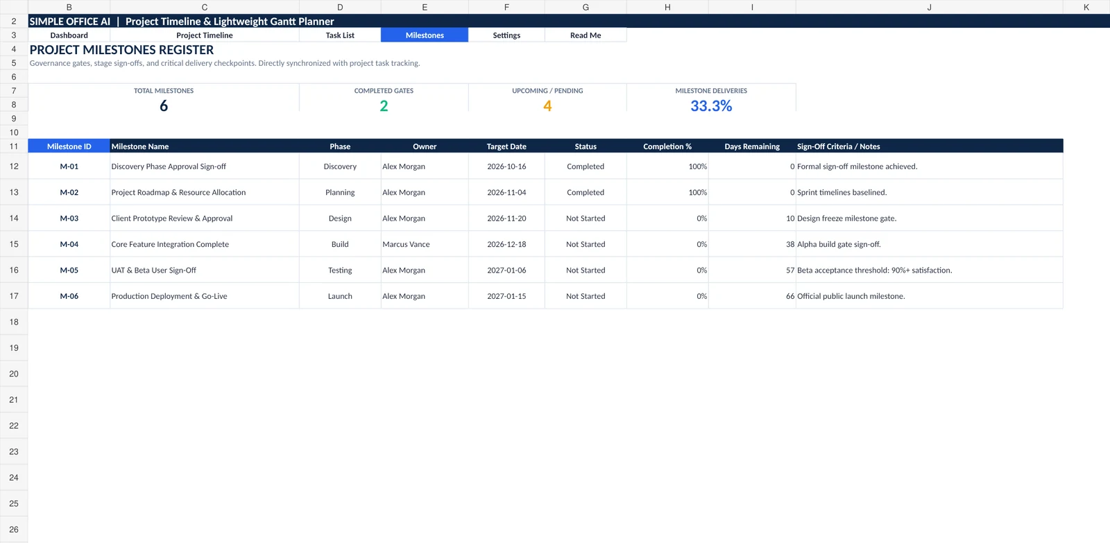Select the Sign-Off Criteria / Notes header
The height and width of the screenshot is (543, 1110).
(930, 146)
